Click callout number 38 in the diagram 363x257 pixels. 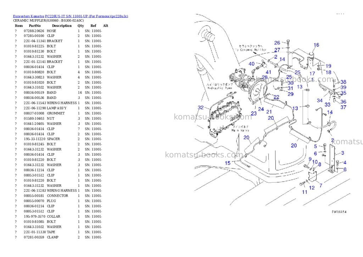pos(343,82)
